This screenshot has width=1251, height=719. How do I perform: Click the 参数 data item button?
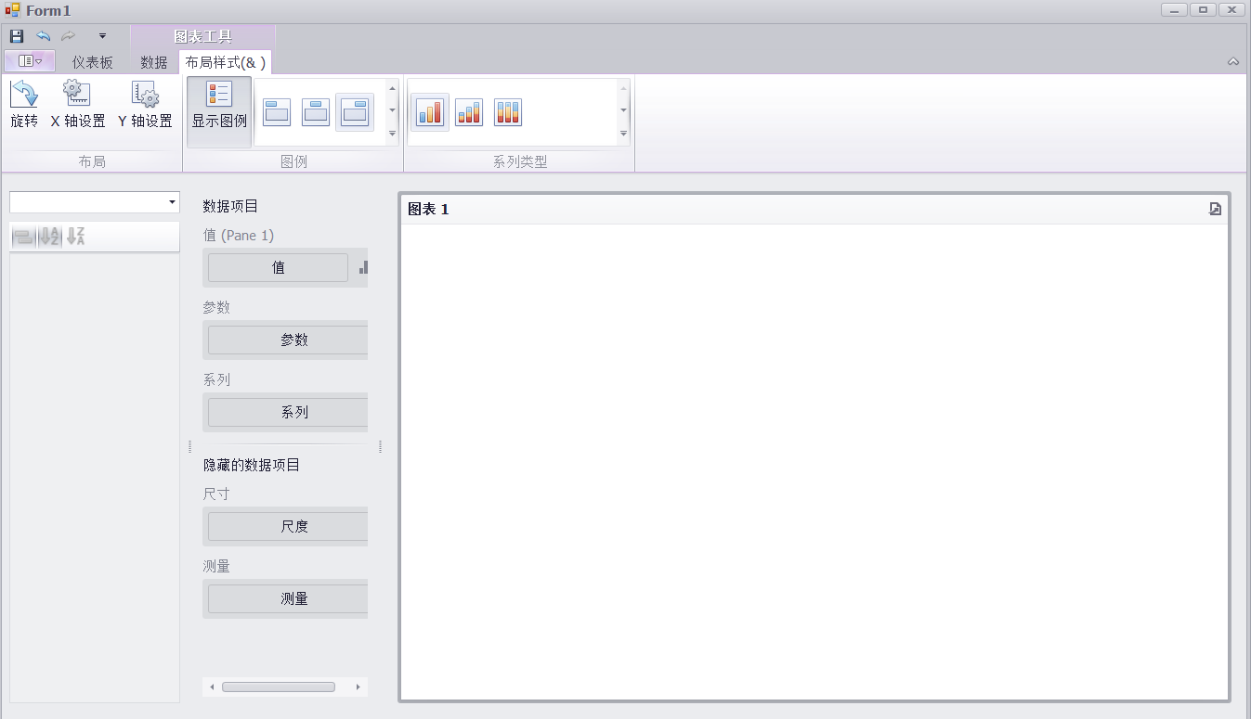click(288, 340)
